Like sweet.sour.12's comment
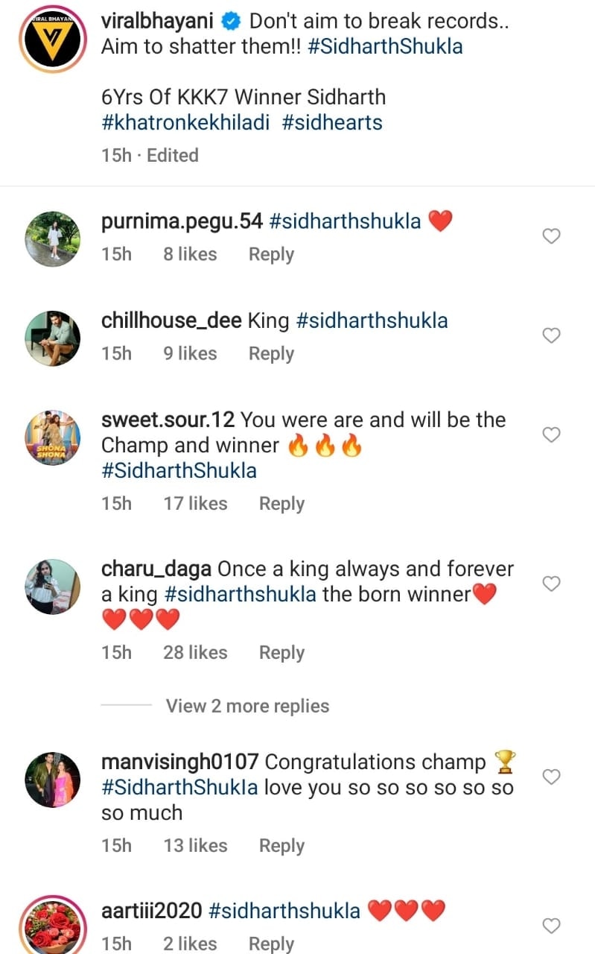The width and height of the screenshot is (595, 954). 550,435
